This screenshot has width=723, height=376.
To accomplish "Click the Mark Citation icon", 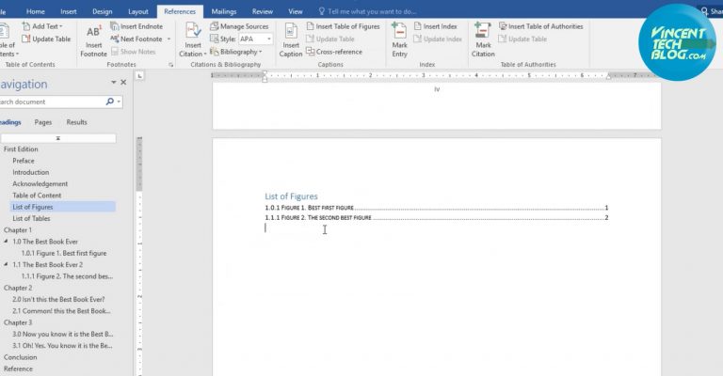I will tap(483, 38).
